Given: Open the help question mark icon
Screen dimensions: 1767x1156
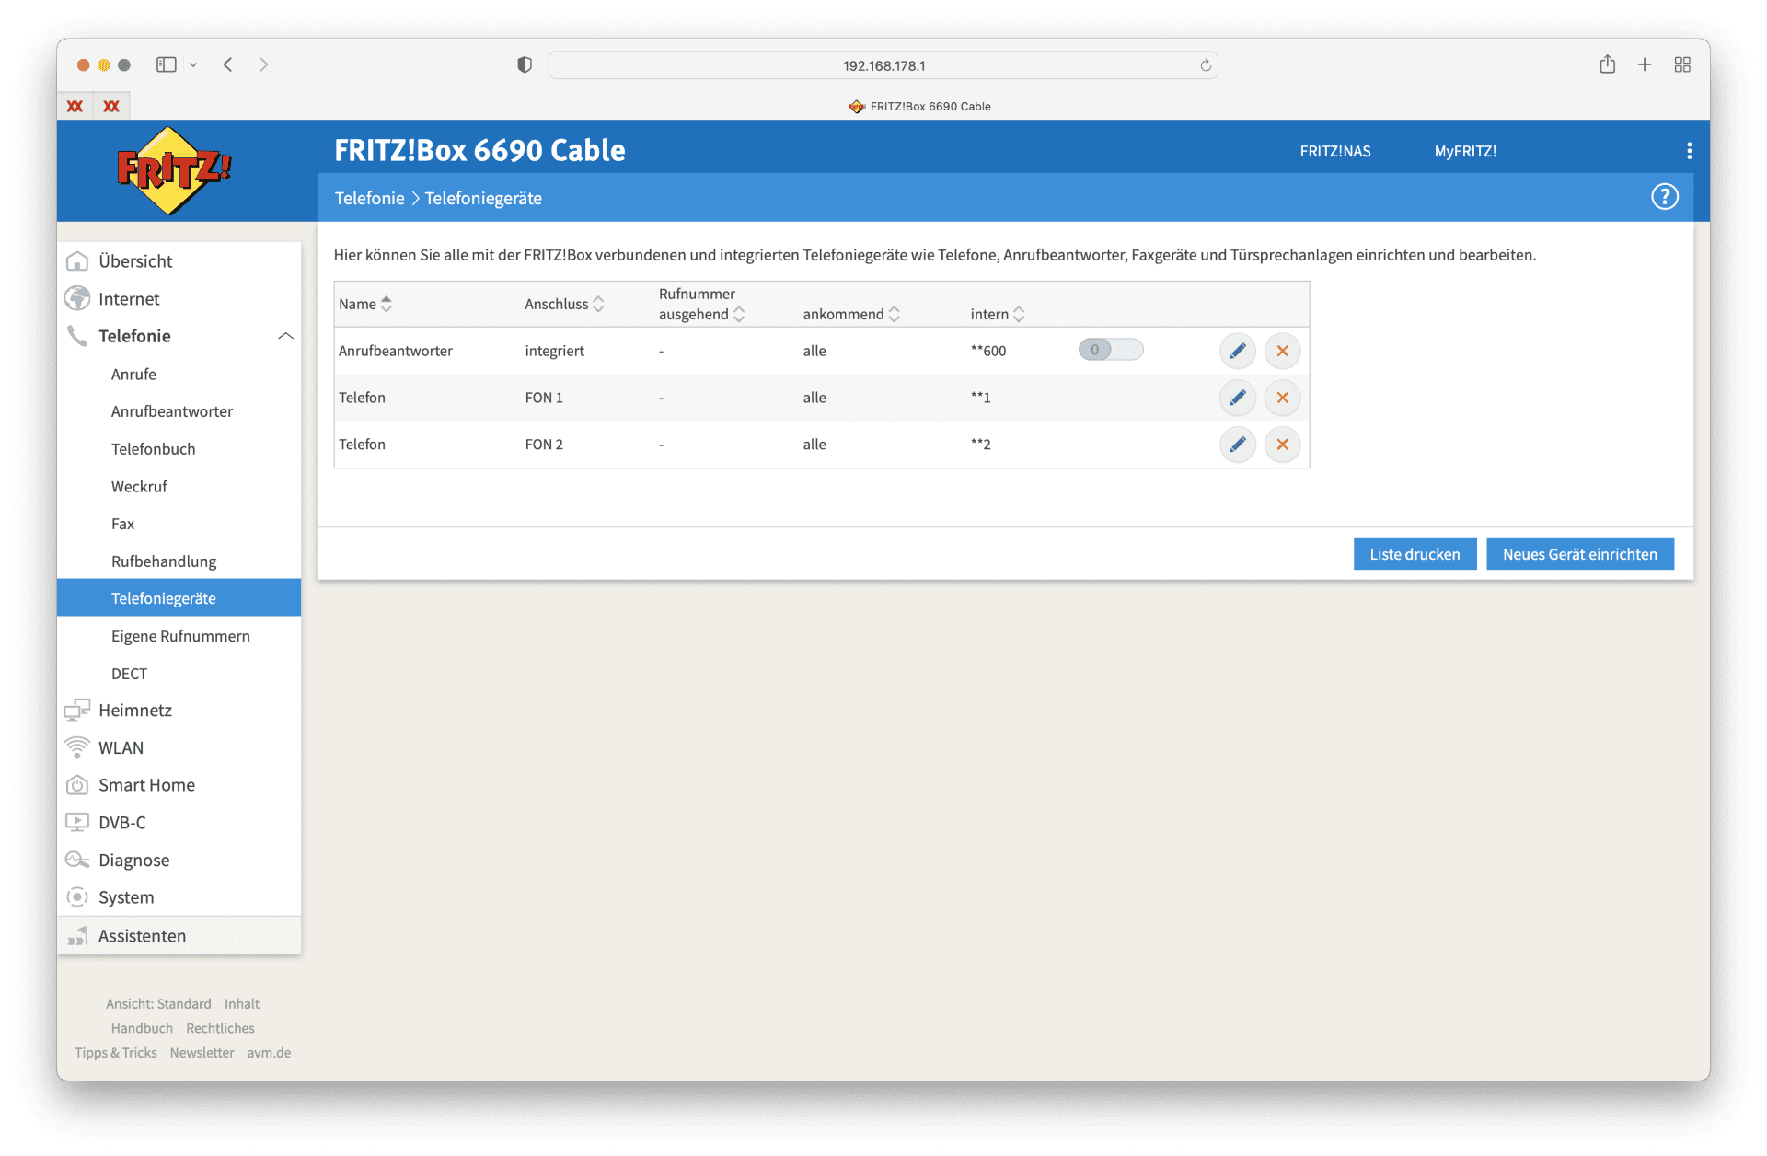Looking at the screenshot, I should (1664, 197).
